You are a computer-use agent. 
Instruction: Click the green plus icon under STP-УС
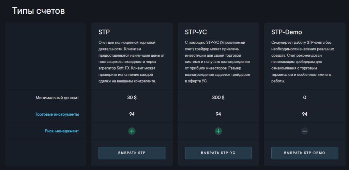tap(218, 131)
